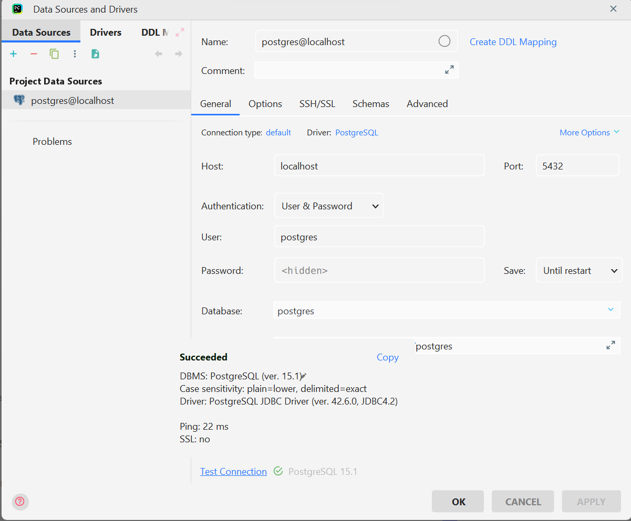
Task: Click the Ping: 22 ms text
Action: point(204,427)
